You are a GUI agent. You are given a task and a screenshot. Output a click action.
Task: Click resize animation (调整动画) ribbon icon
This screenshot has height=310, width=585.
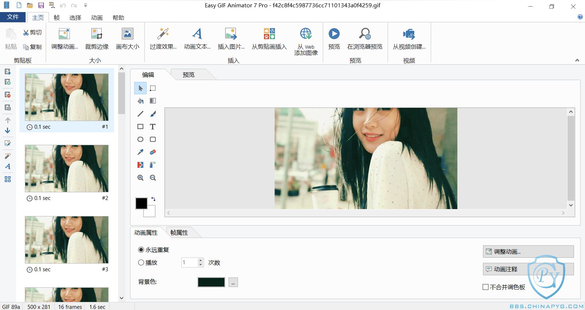64,39
